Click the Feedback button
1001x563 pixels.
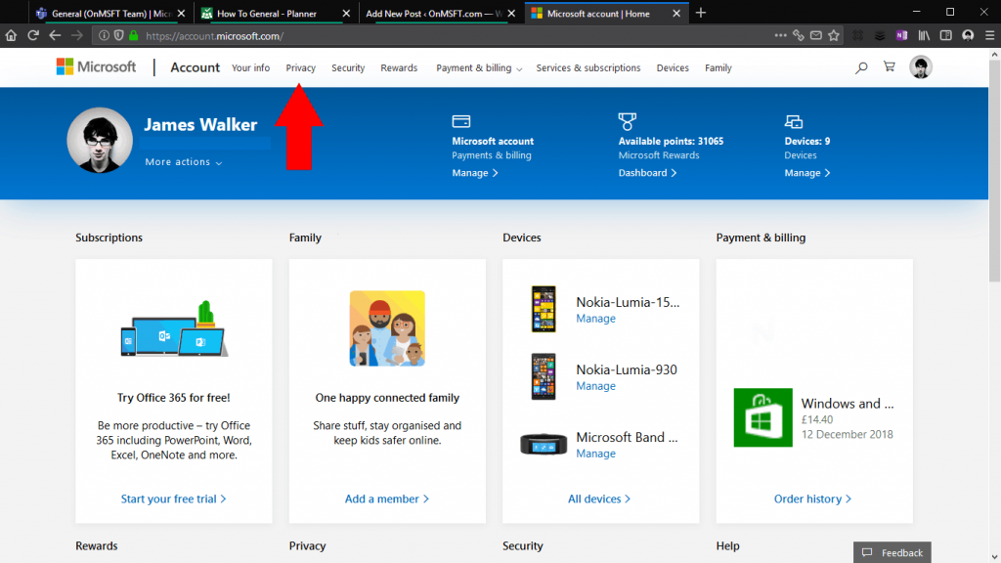coord(892,553)
